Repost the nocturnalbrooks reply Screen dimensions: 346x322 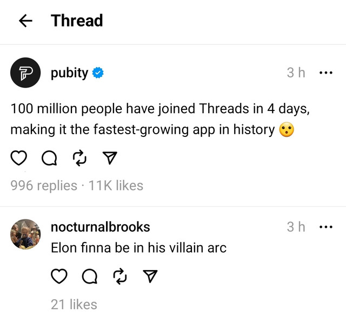(119, 277)
